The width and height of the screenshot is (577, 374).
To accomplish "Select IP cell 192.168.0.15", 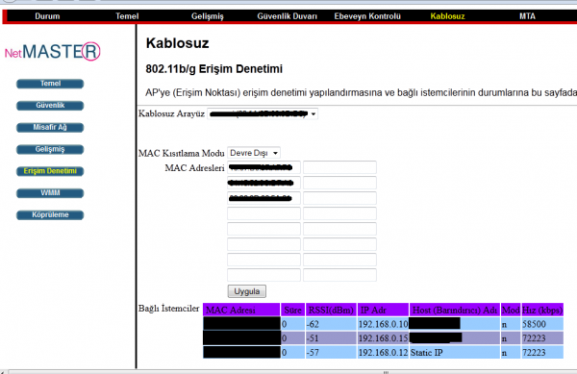I will [x=383, y=338].
